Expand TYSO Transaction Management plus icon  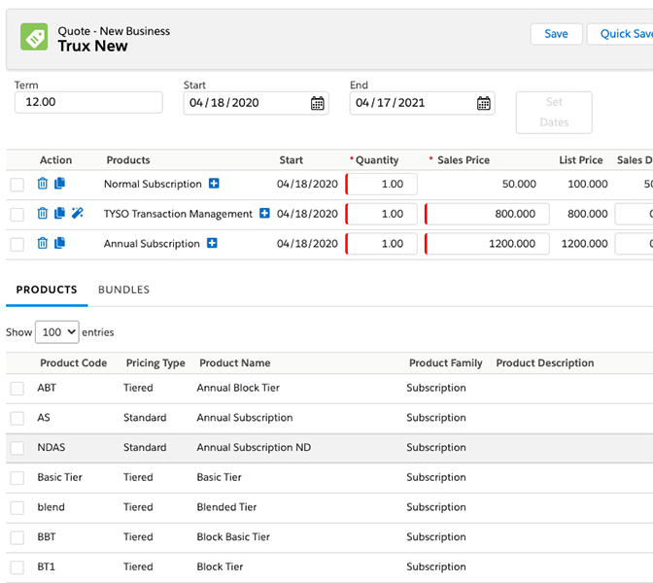click(264, 214)
